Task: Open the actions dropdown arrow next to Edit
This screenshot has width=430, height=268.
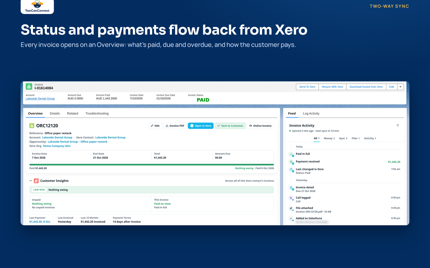Action: (400, 87)
